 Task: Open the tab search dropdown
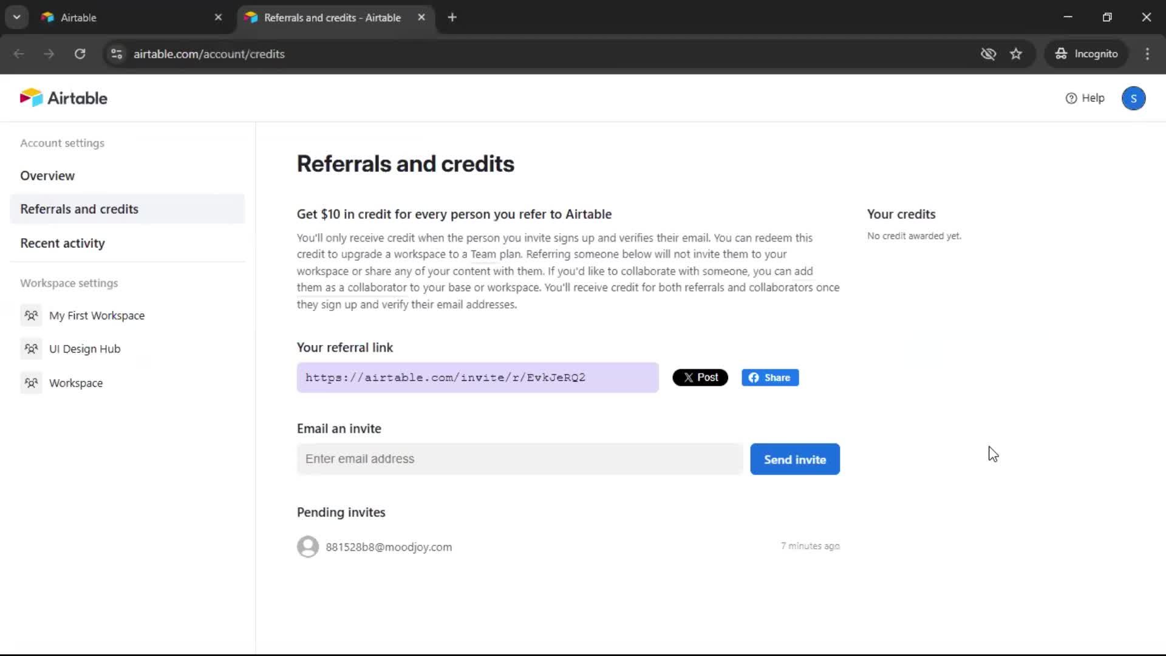pyautogui.click(x=17, y=18)
